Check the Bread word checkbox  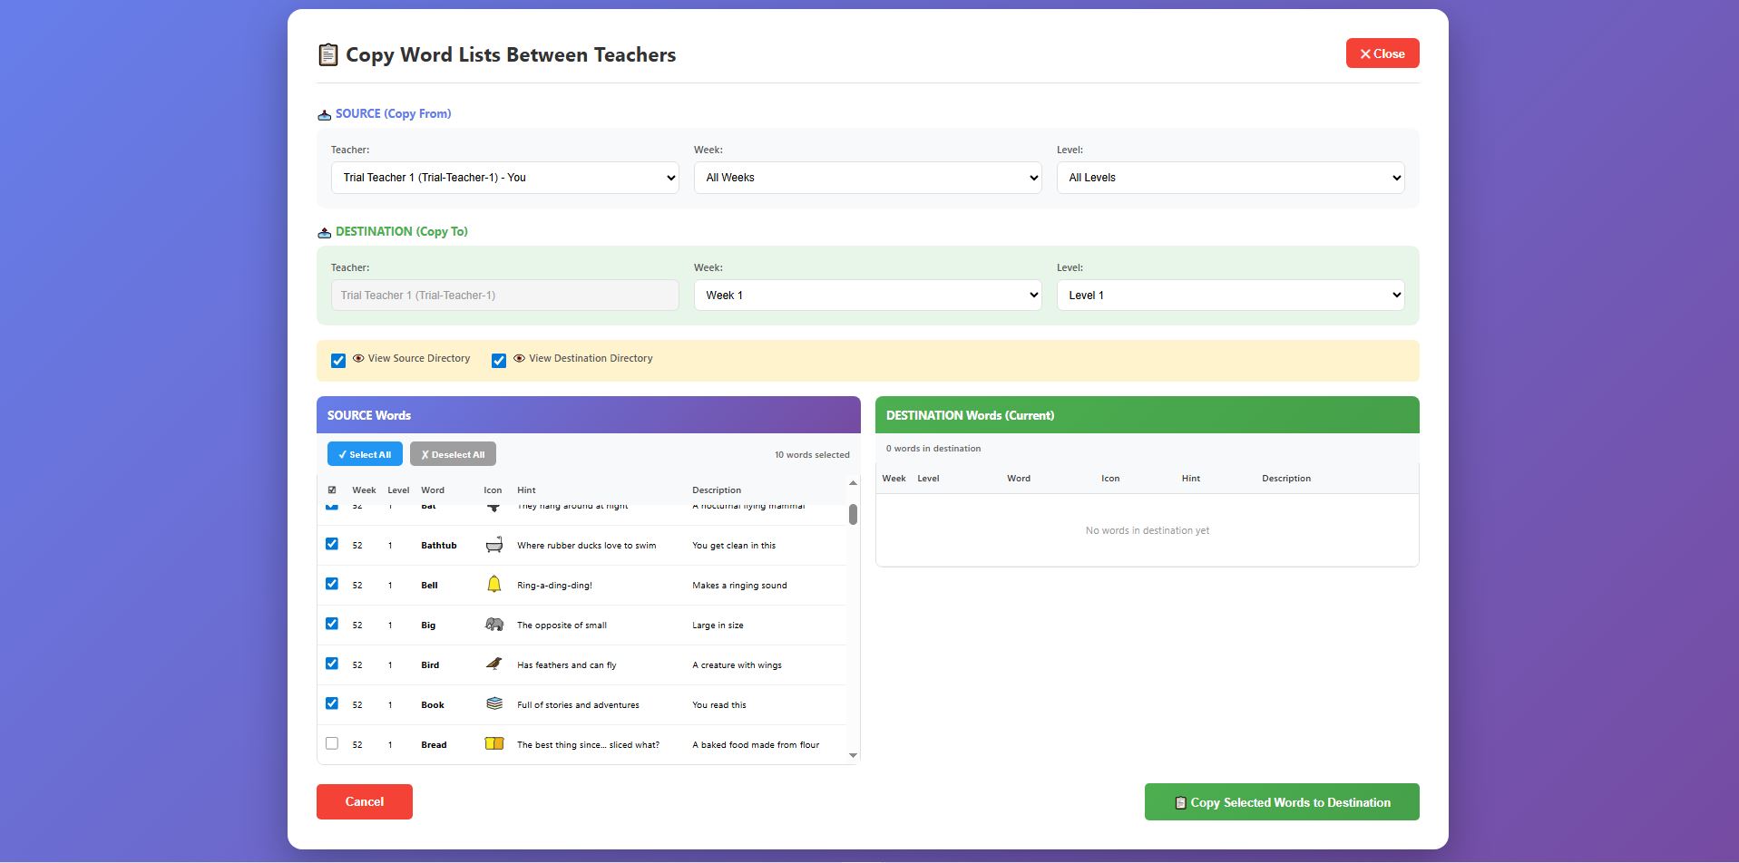332,743
